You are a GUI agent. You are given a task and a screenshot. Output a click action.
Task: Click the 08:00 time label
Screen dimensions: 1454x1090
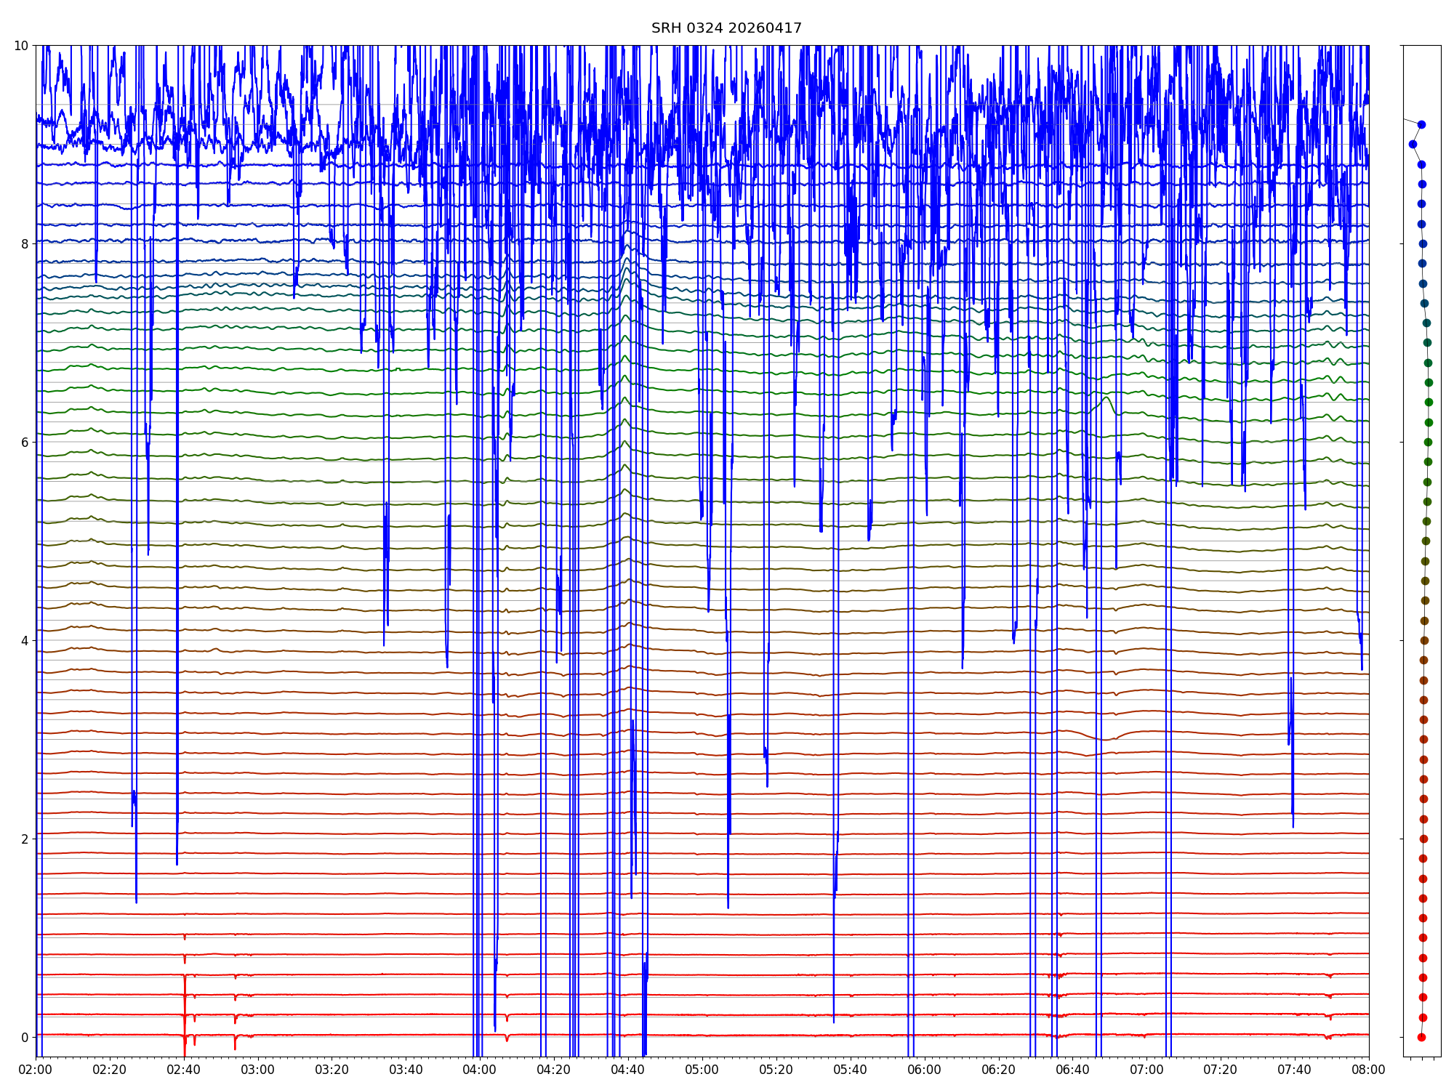click(1369, 1070)
